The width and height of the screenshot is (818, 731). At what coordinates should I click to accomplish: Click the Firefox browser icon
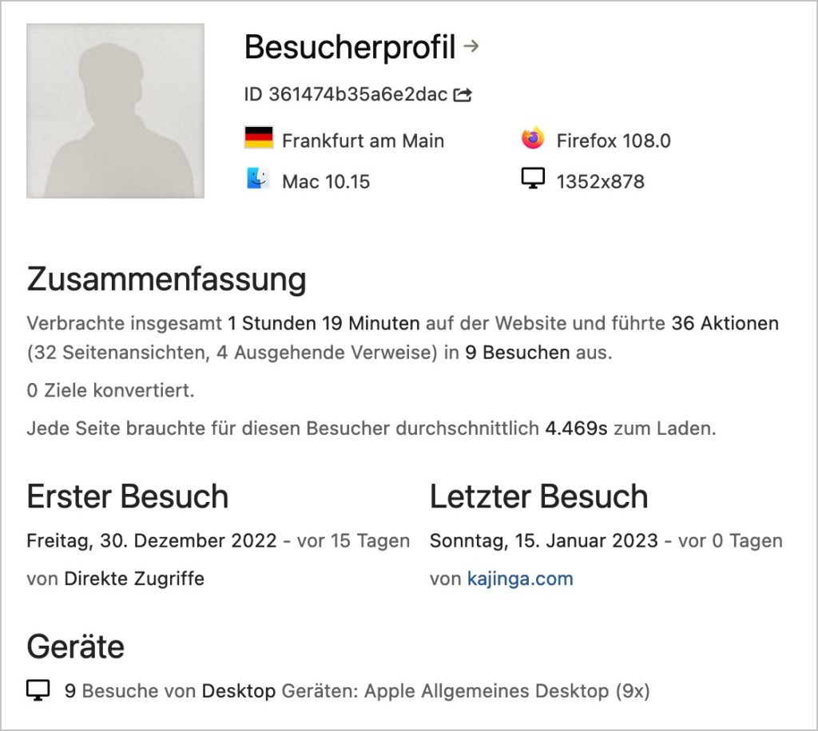click(x=533, y=139)
